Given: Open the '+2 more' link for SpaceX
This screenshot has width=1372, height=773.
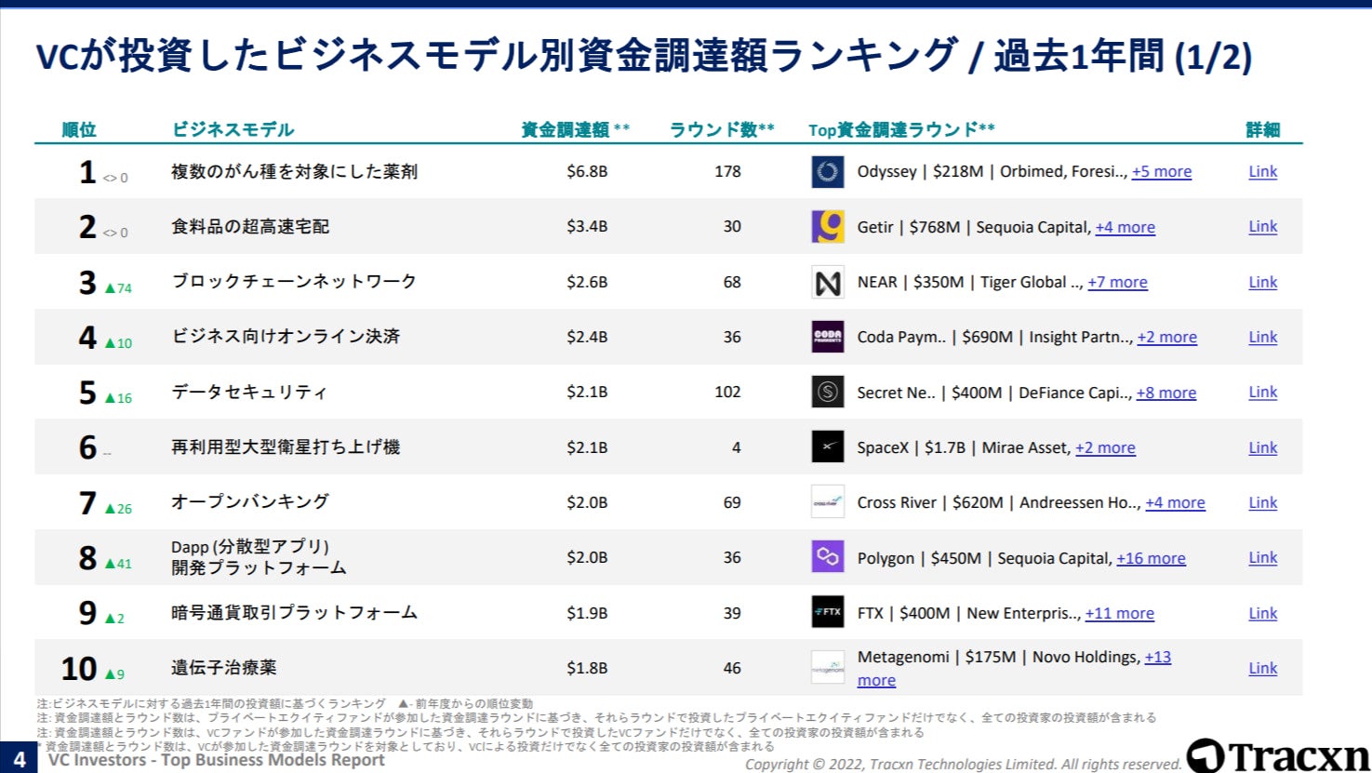Looking at the screenshot, I should pos(1106,447).
